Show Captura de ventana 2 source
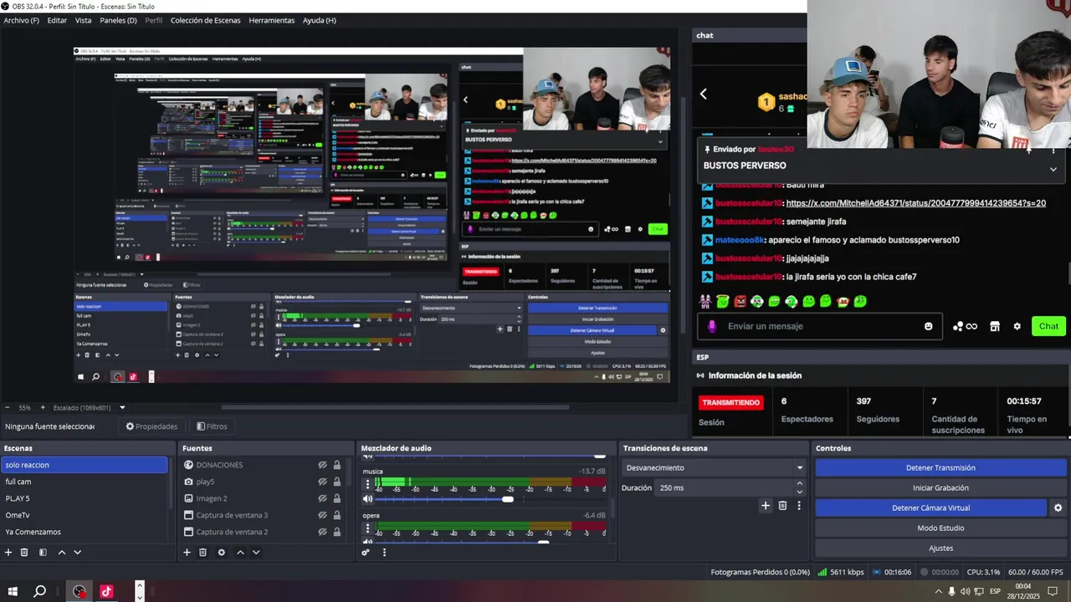Image resolution: width=1071 pixels, height=602 pixels. [322, 532]
